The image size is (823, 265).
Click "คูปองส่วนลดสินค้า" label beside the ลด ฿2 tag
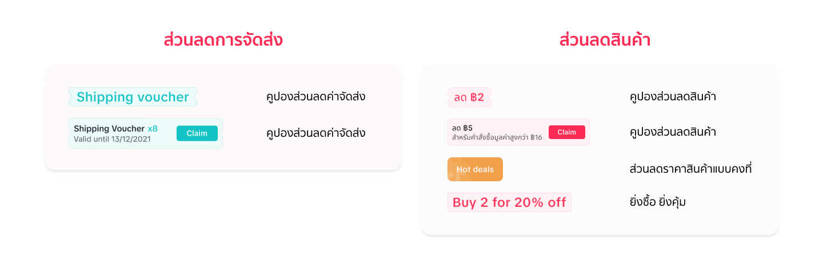click(673, 97)
